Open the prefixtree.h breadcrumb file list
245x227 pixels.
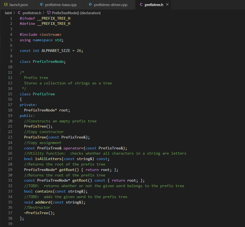click(x=32, y=13)
